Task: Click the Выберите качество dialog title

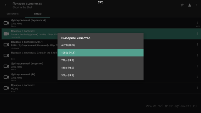Action: click(76, 38)
